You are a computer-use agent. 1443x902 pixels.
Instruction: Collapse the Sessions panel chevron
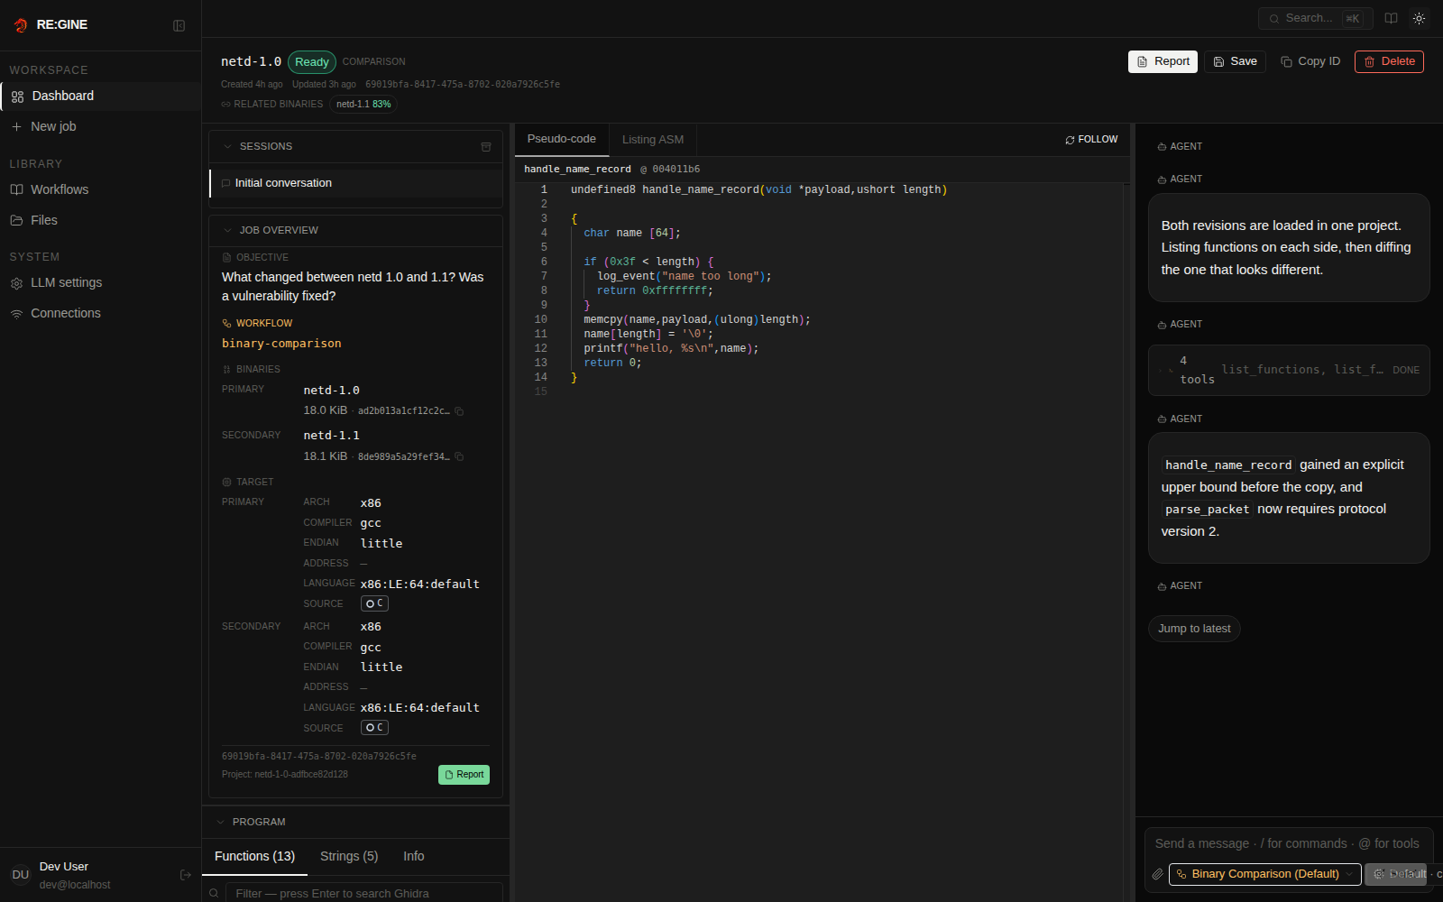pyautogui.click(x=227, y=146)
